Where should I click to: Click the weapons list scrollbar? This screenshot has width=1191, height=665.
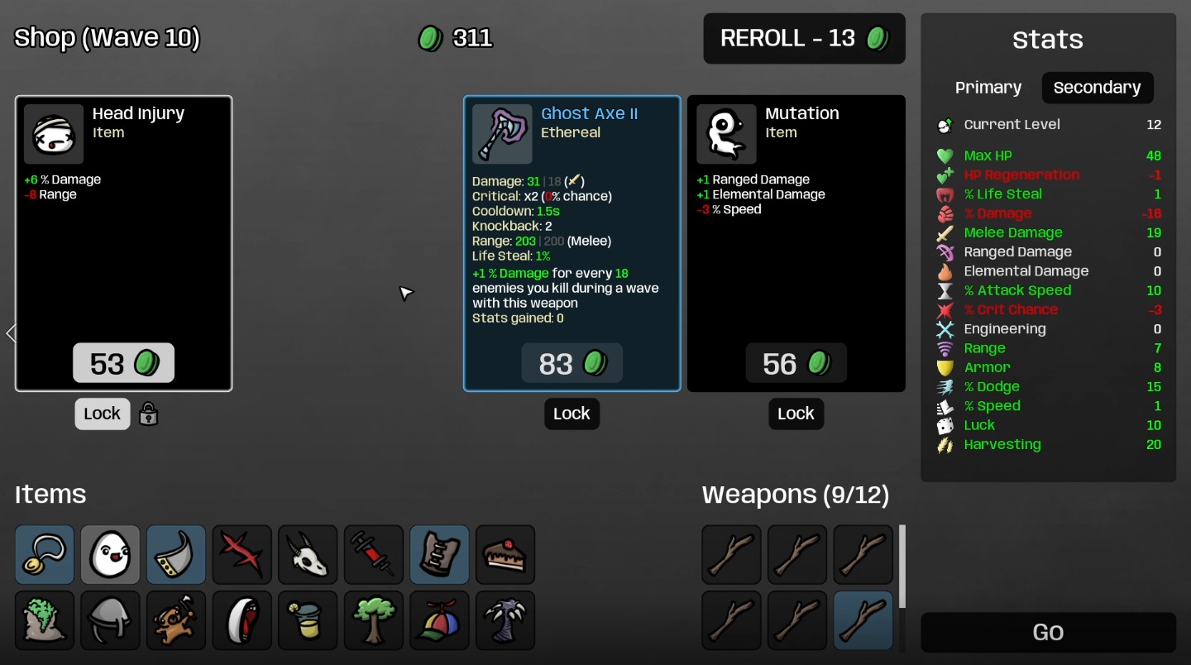point(902,567)
